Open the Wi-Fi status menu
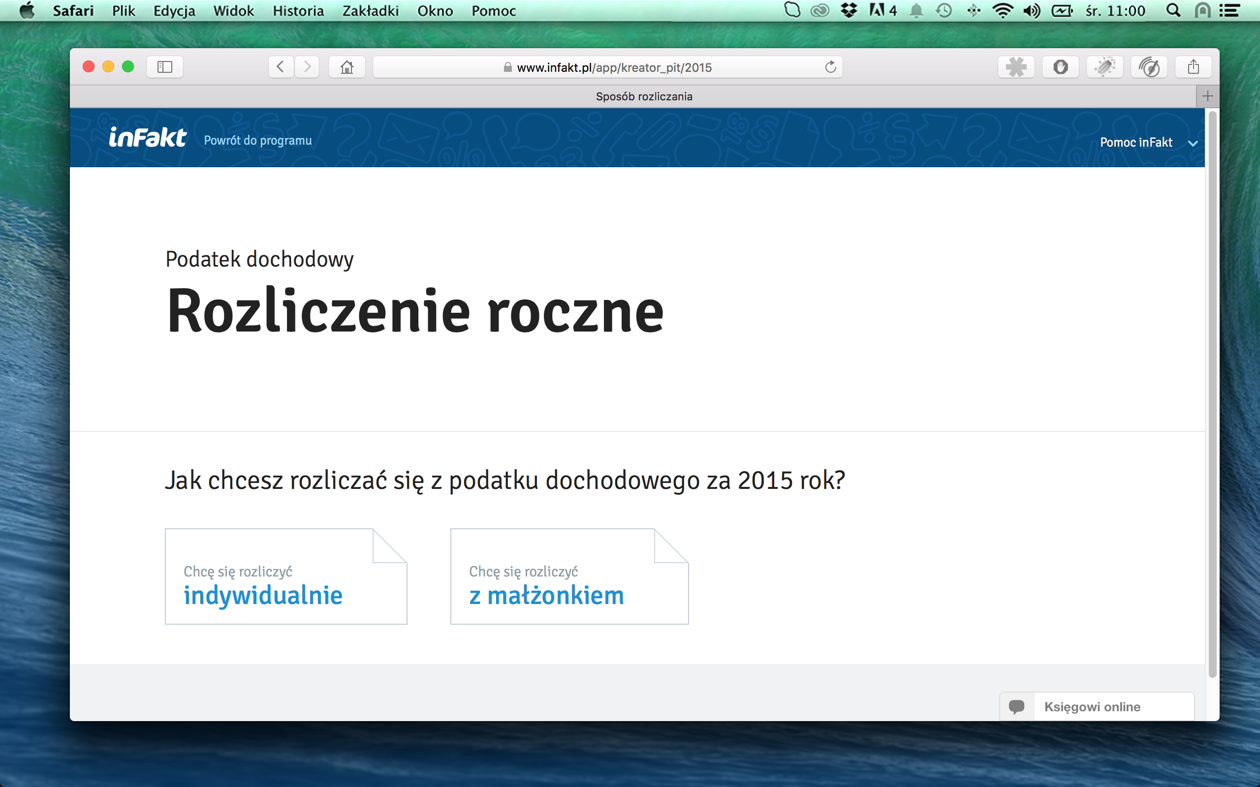1260x787 pixels. [1002, 10]
